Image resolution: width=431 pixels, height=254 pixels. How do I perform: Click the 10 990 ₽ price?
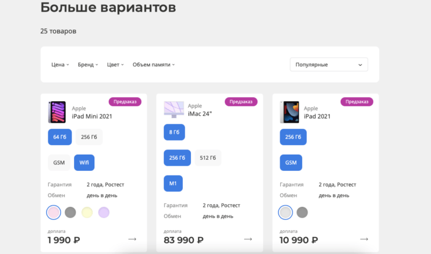(299, 240)
